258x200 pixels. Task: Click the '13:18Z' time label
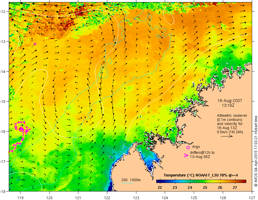click(228, 105)
